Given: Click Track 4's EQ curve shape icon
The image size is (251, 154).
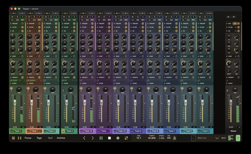Looking at the screenshot, I should tap(53, 31).
